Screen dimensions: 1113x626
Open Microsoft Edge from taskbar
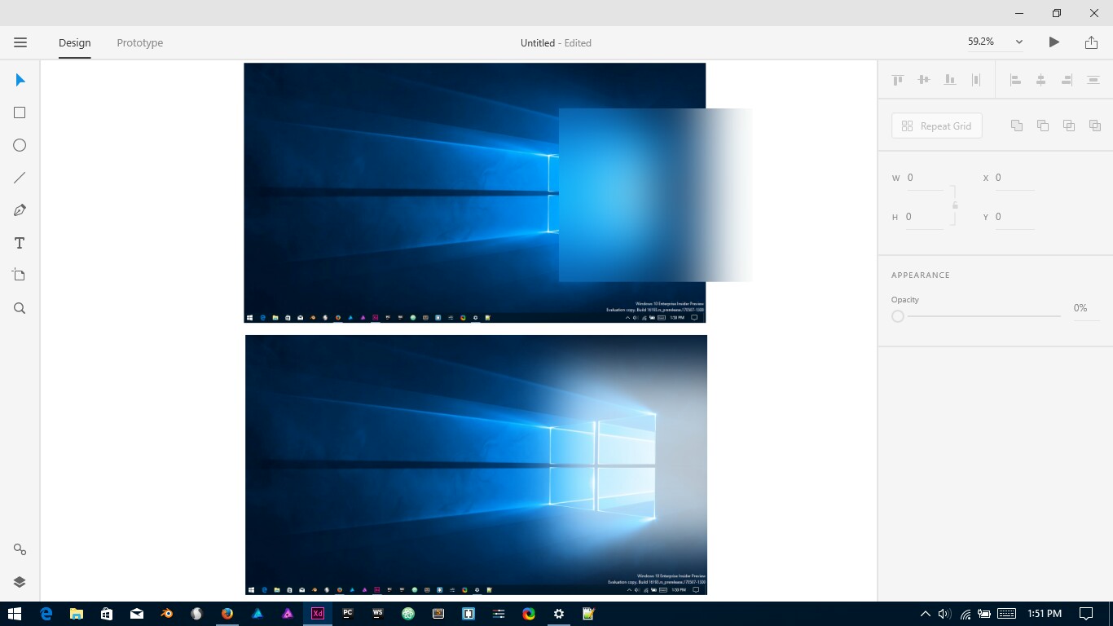click(x=46, y=614)
